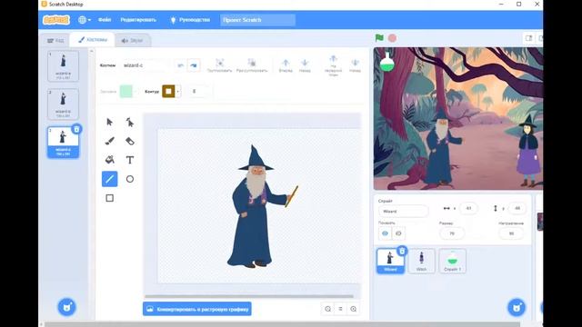Viewport: 582px width, 327px height.
Task: Open the Tutorials (Руководства) menu item
Action: [190, 20]
